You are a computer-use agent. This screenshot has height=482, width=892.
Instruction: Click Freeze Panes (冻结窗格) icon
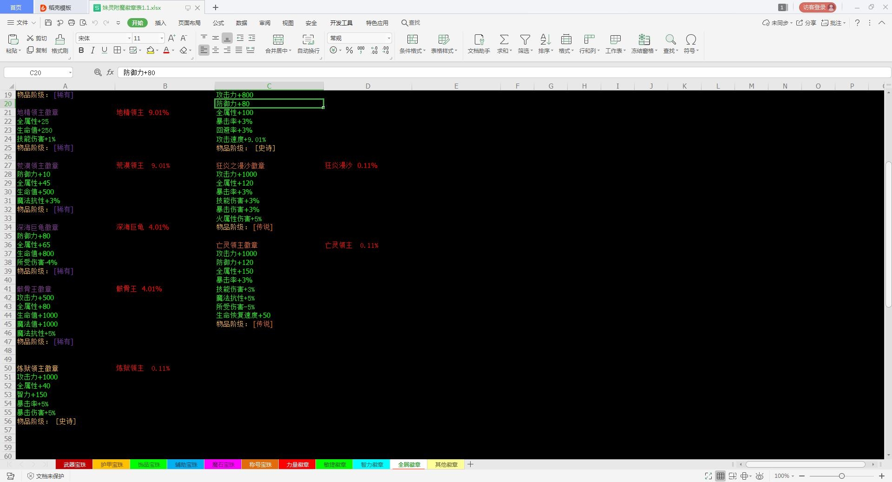[644, 39]
